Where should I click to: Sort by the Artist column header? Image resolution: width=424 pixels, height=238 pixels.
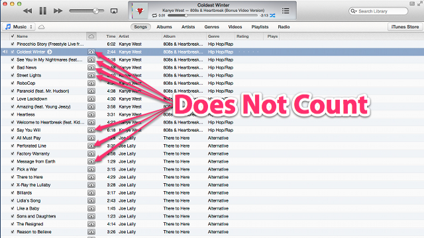coord(140,36)
